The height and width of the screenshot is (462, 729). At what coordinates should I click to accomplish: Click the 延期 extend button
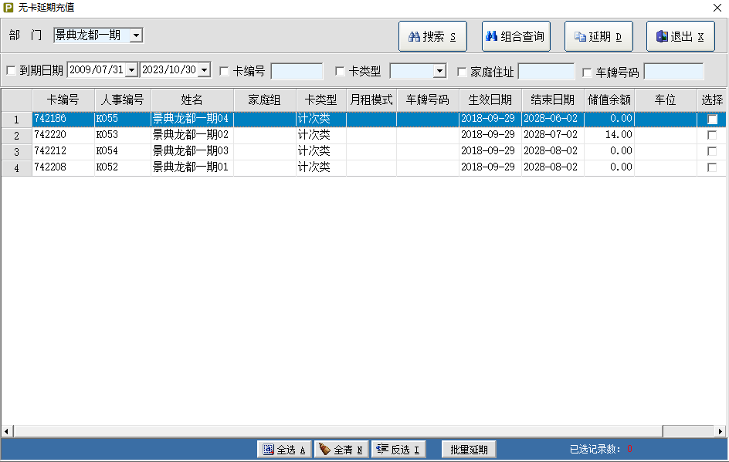[x=598, y=36]
